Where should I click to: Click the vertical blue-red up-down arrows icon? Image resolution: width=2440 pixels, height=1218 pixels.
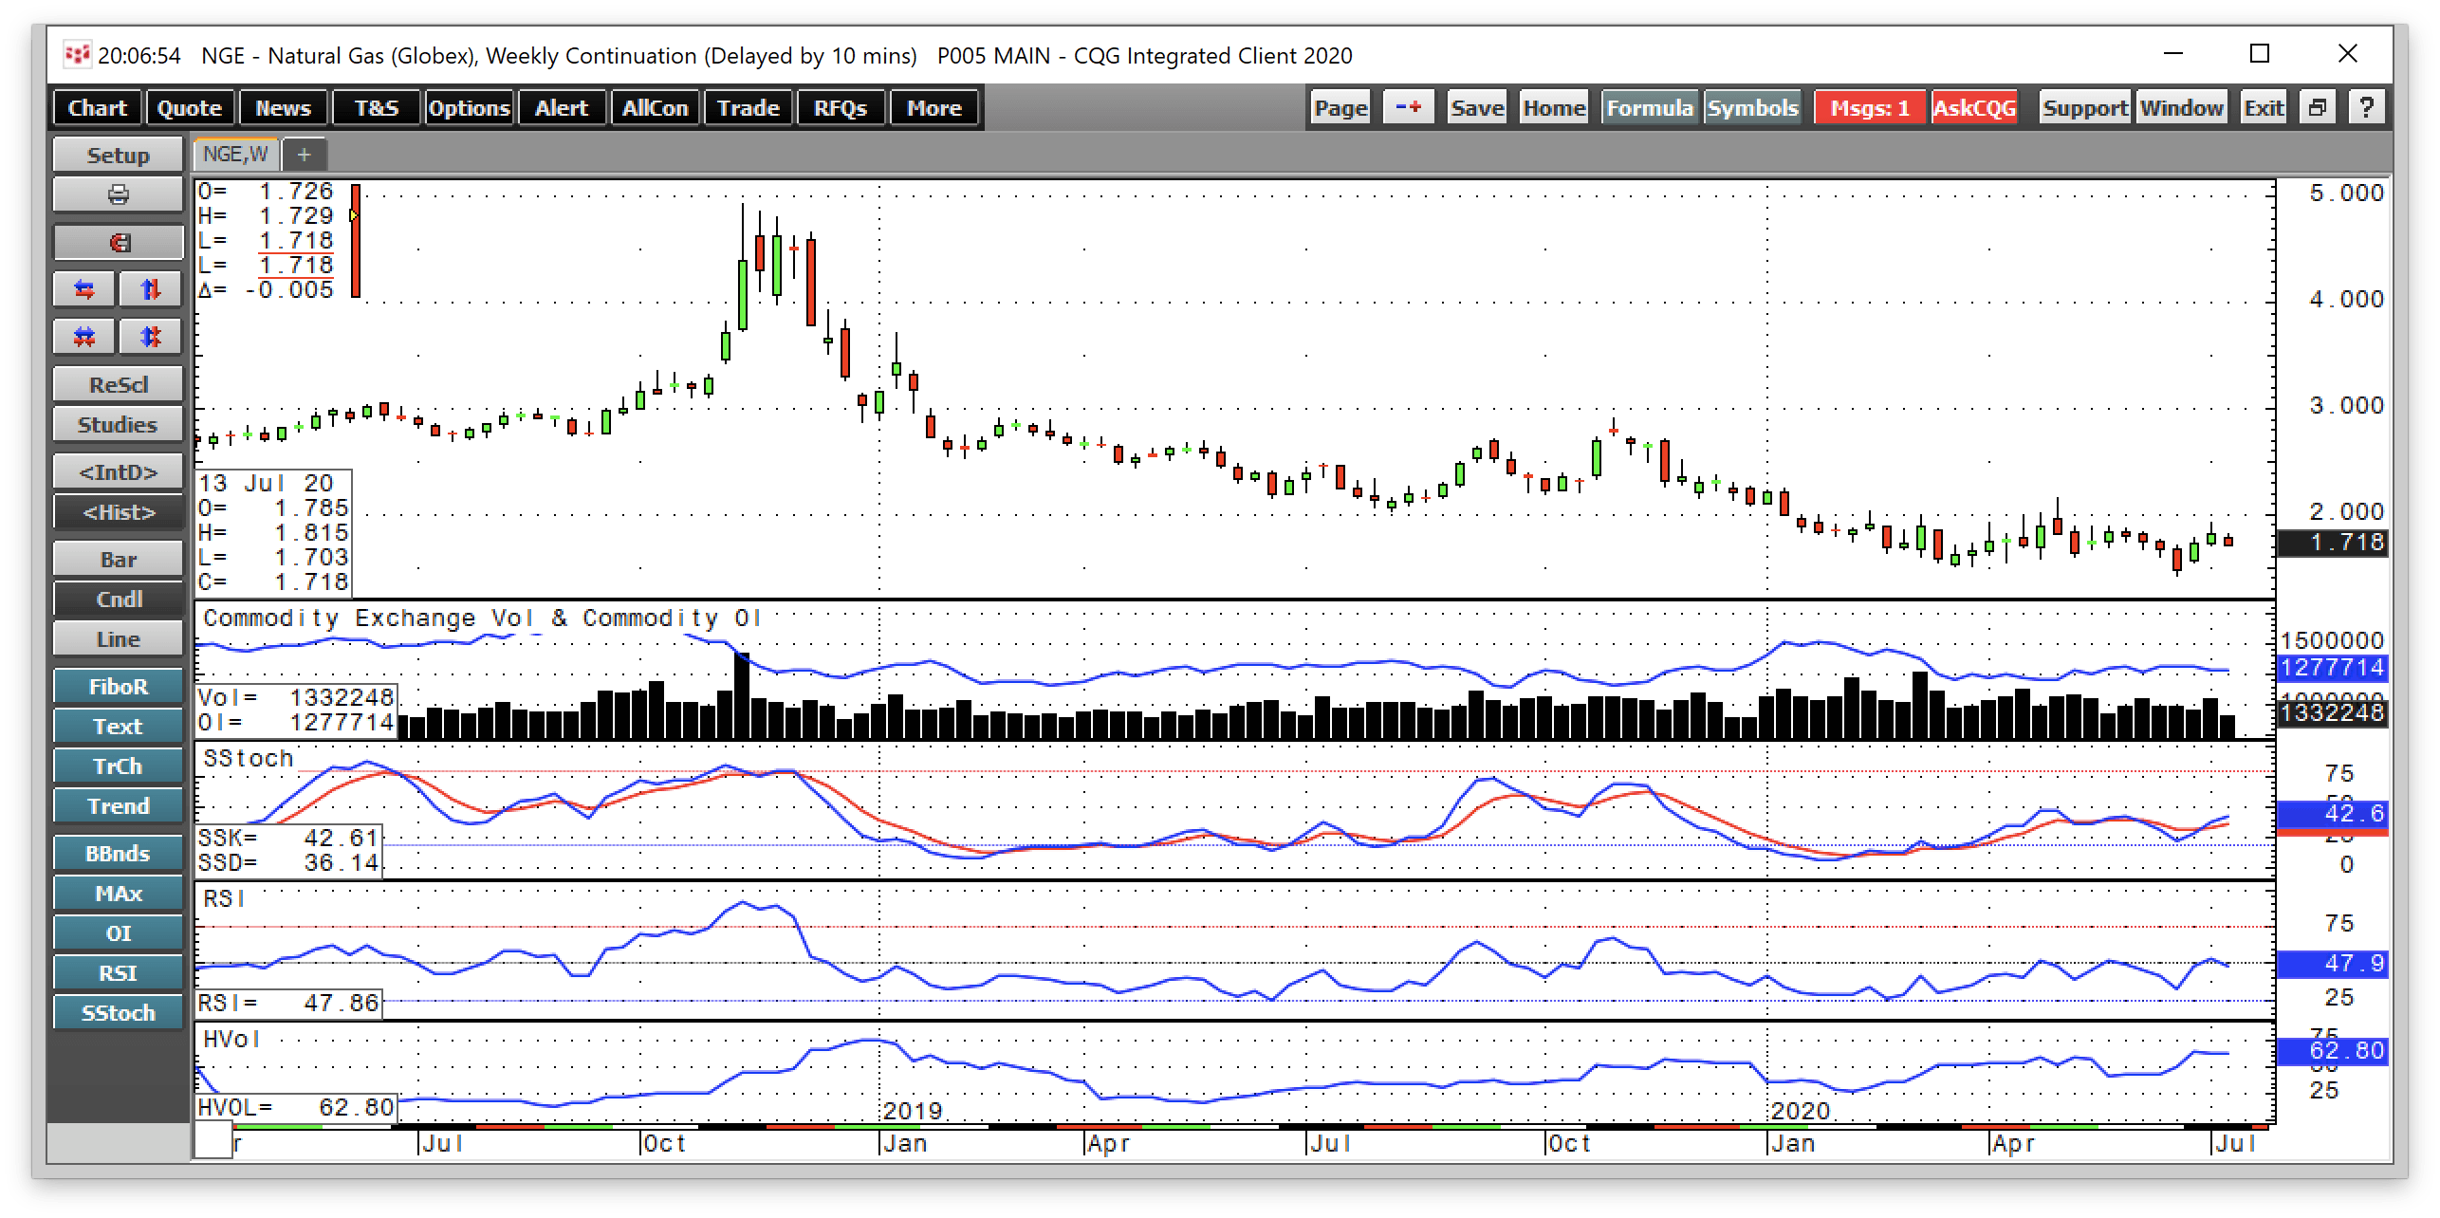(x=151, y=289)
